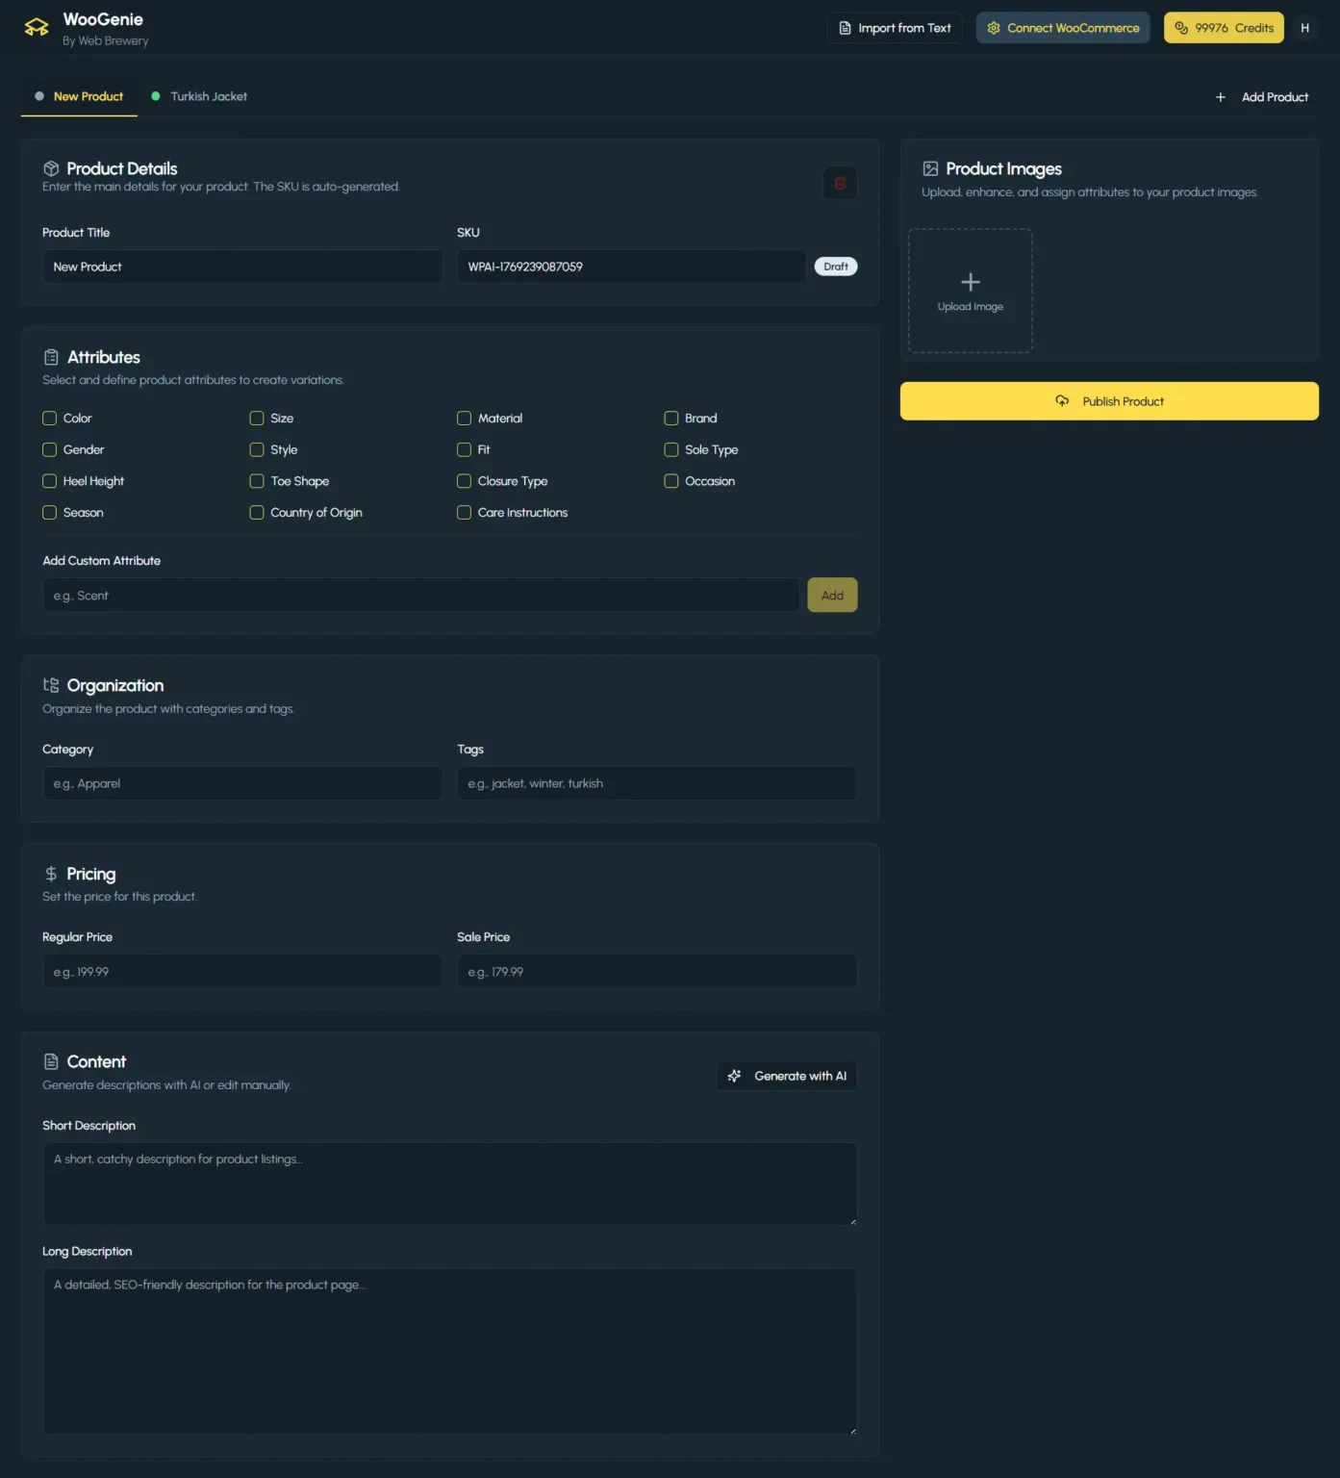Check the Brand attribute
The height and width of the screenshot is (1478, 1340).
coord(671,418)
